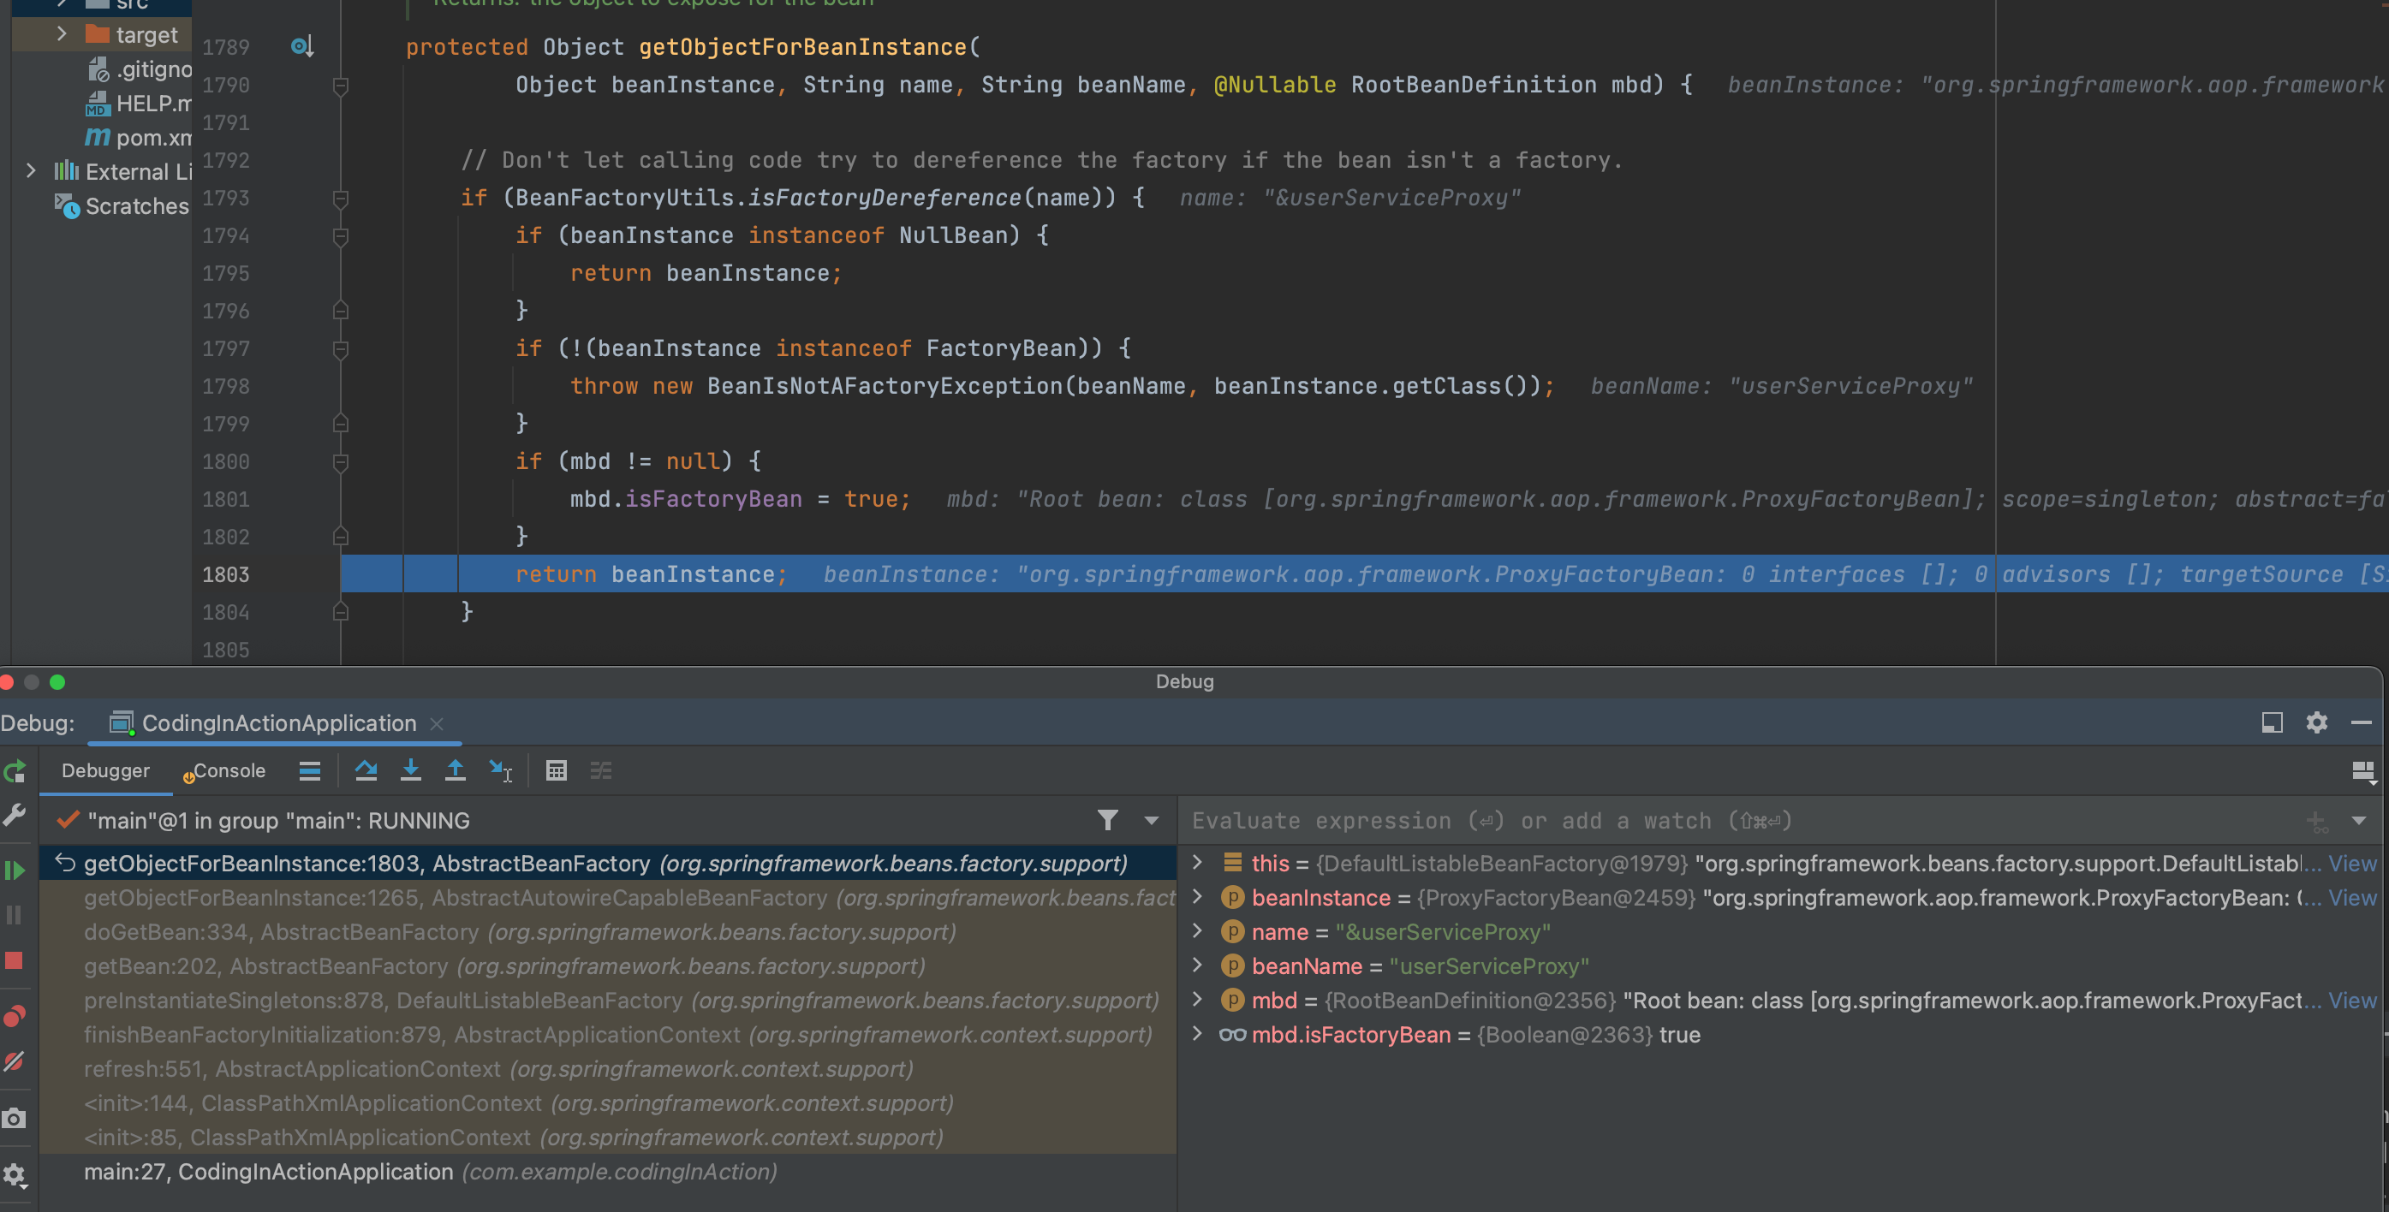Click the View link for mbd variable
The image size is (2389, 1212).
pyautogui.click(x=2351, y=1000)
